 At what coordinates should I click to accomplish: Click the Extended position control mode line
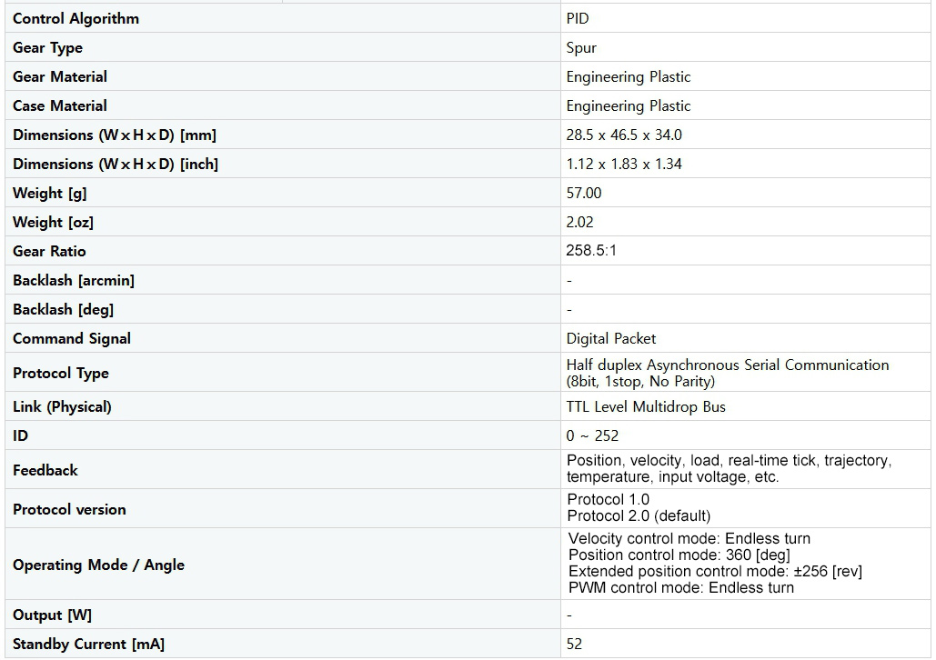point(715,571)
